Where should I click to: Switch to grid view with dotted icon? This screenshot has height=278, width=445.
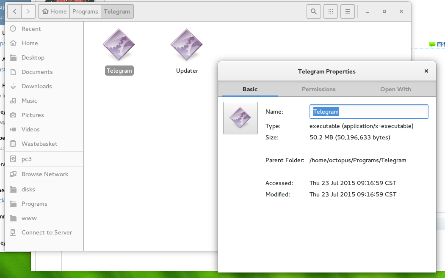point(331,11)
